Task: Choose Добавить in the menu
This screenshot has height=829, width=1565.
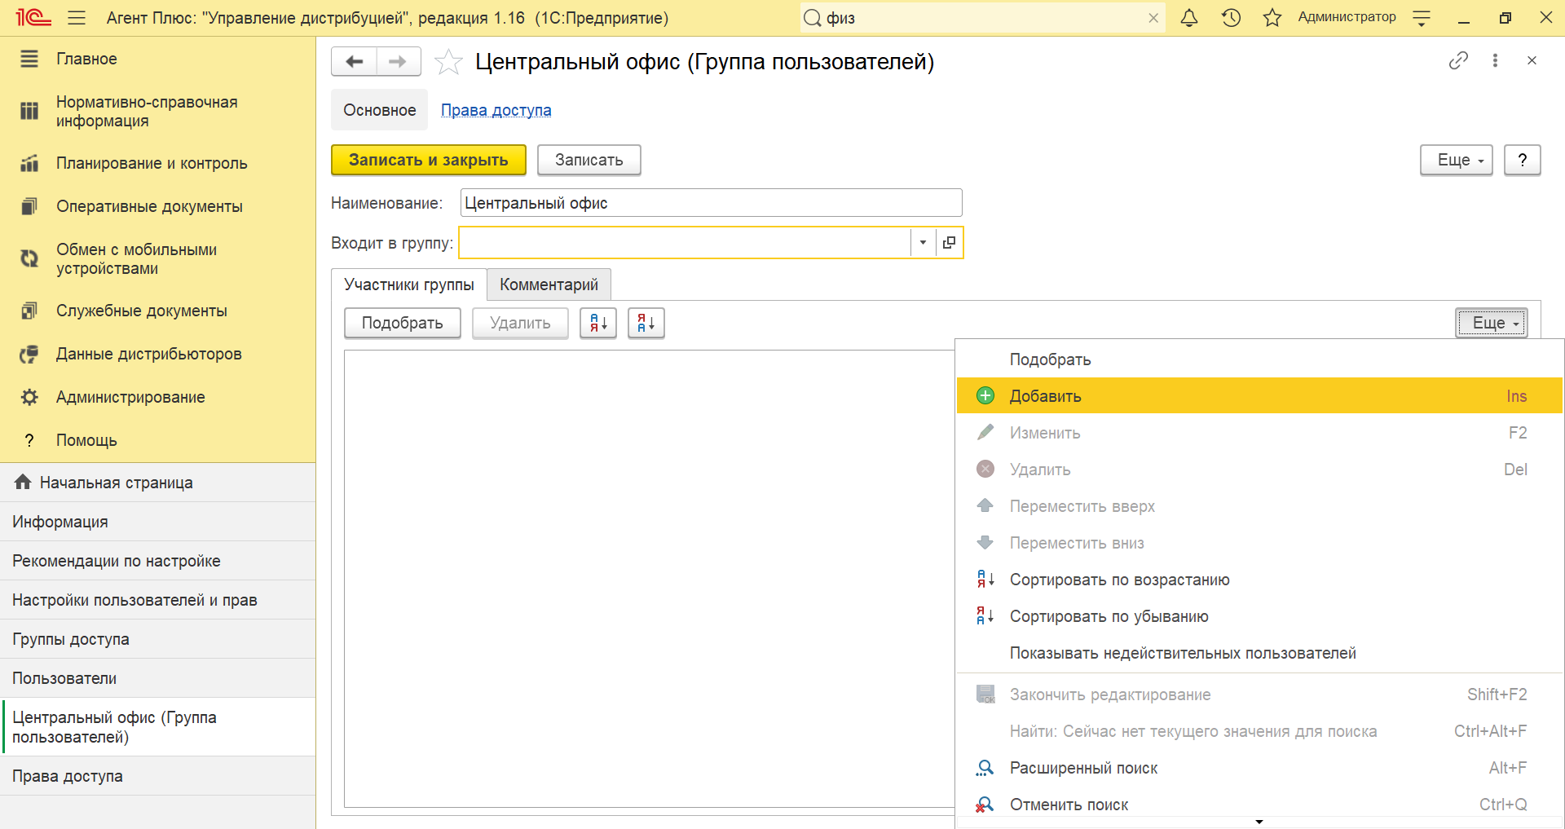Action: tap(1259, 396)
